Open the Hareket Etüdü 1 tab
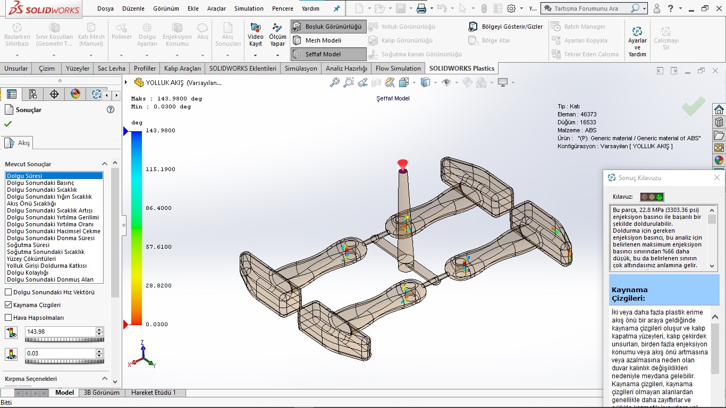This screenshot has width=726, height=408. 153,393
